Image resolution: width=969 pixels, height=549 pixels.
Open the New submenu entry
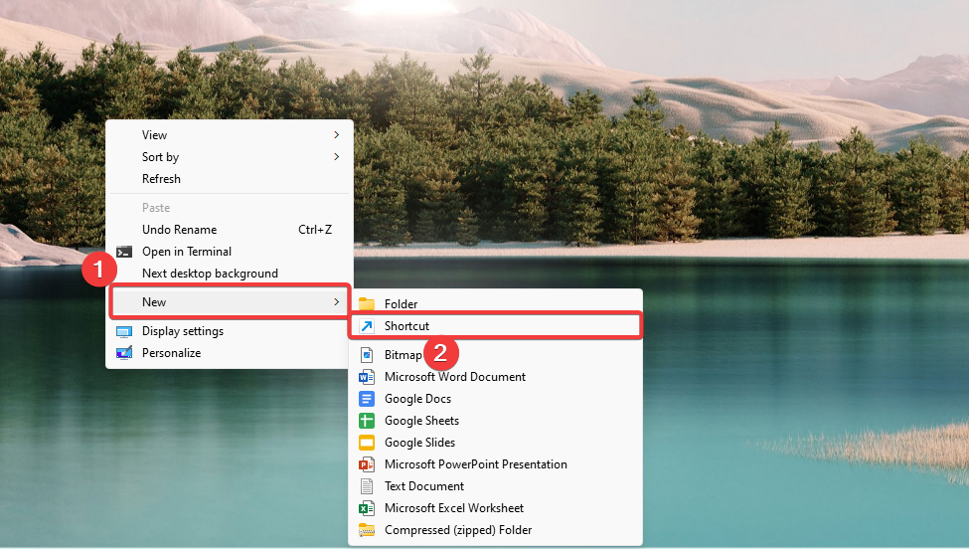point(230,301)
